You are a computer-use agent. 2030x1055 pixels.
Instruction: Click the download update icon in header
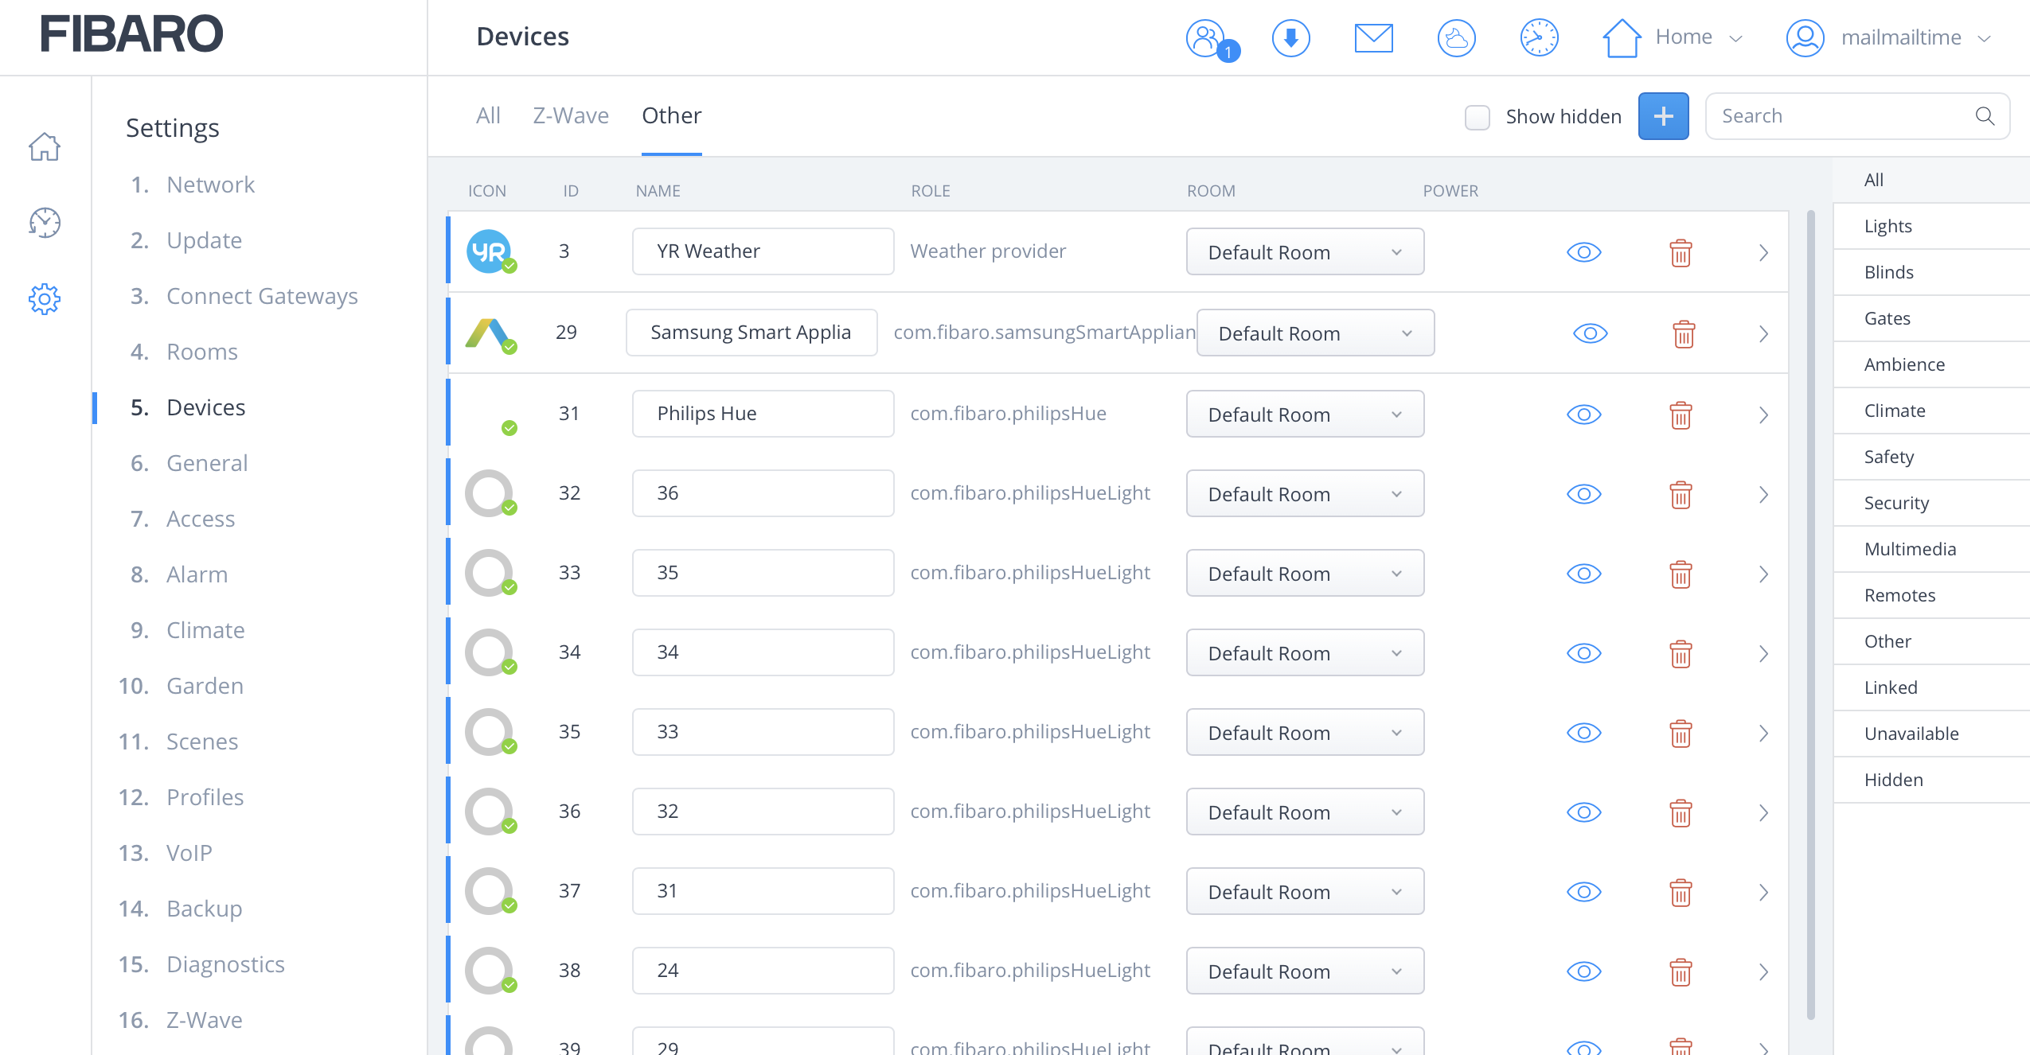tap(1290, 37)
